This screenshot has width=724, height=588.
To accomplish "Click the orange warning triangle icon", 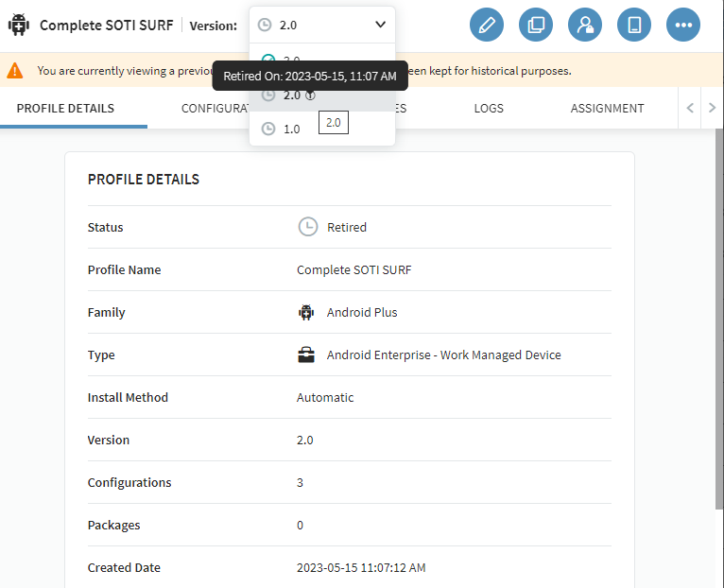I will 15,71.
